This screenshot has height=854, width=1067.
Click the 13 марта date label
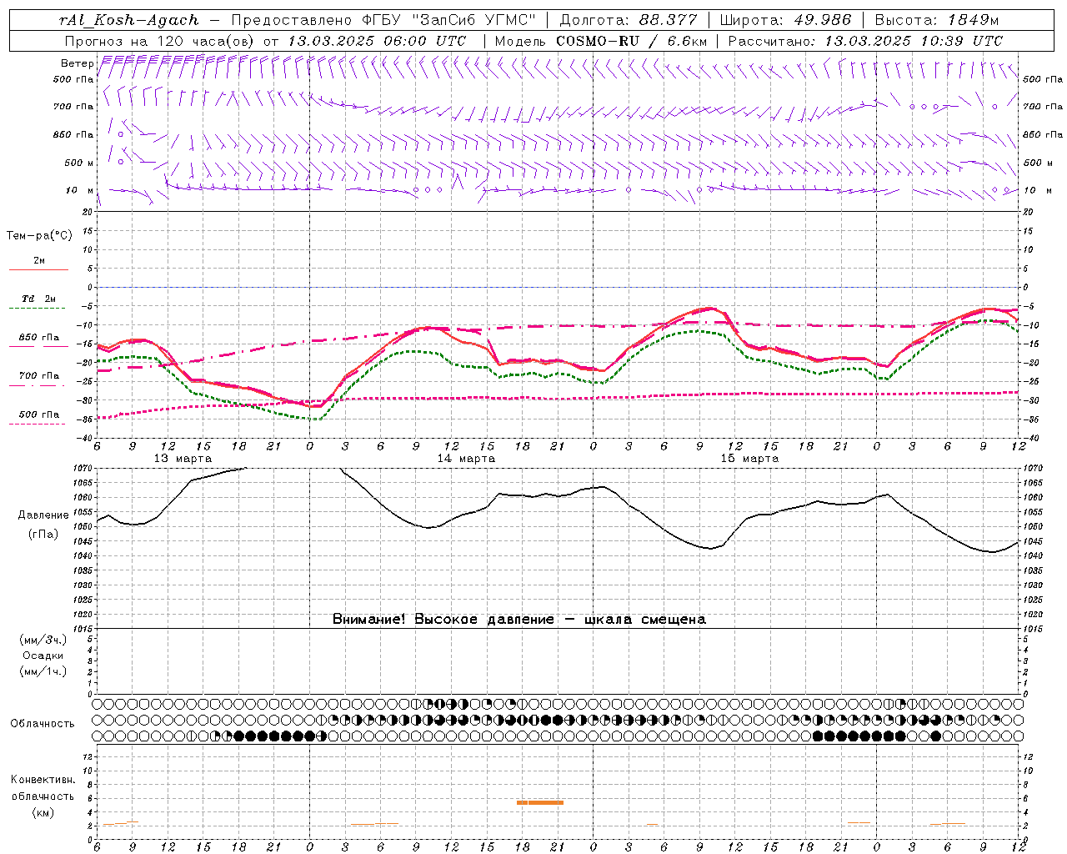click(x=183, y=459)
